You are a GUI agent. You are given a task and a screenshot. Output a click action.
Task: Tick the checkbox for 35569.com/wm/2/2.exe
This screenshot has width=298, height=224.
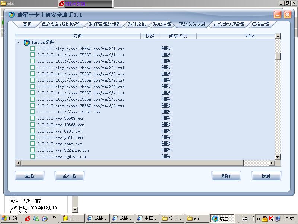click(x=32, y=61)
